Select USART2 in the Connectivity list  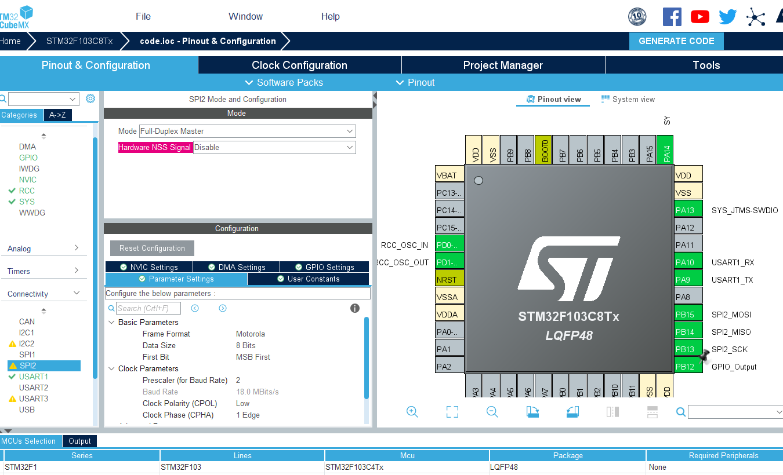click(x=34, y=388)
